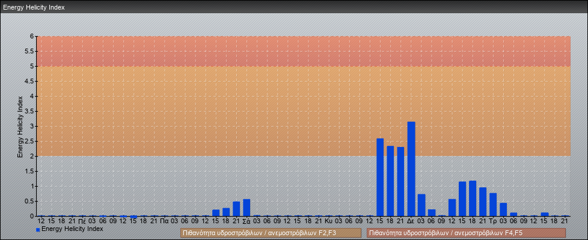Select the F2,F3 waterspout probability band label
This screenshot has width=588, height=240.
271,233
